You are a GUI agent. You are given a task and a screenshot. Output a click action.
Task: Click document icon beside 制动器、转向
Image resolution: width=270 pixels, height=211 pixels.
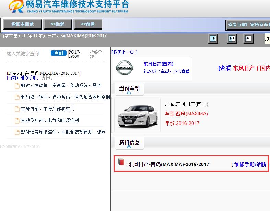point(17,97)
